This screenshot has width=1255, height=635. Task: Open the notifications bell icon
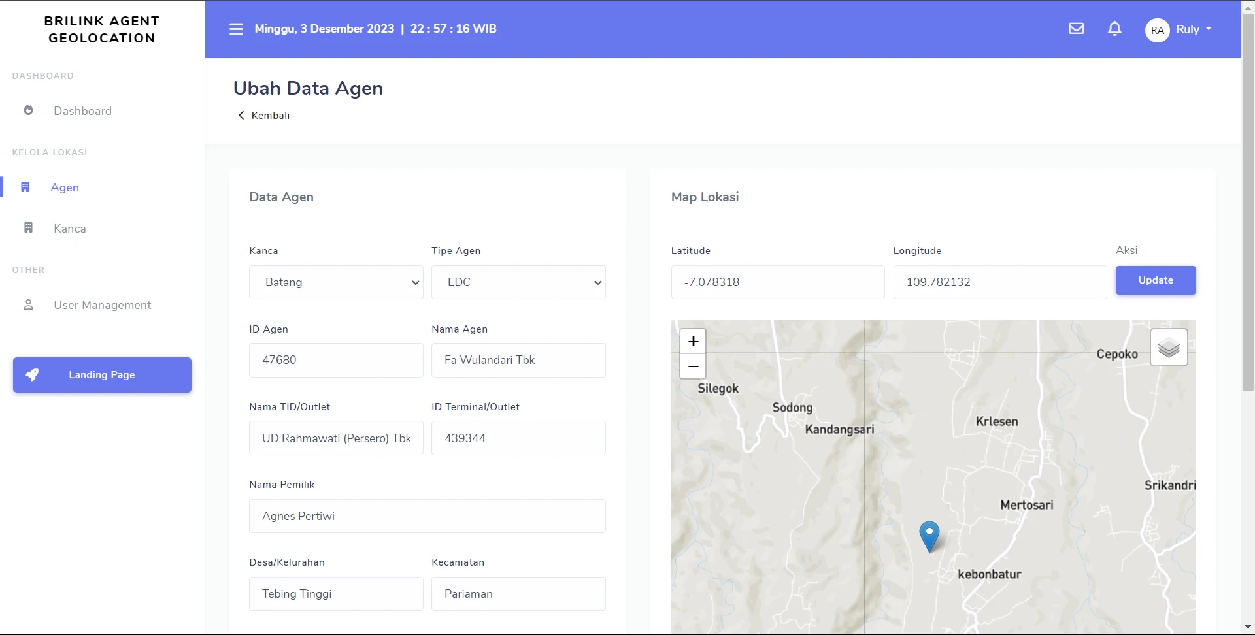tap(1114, 29)
